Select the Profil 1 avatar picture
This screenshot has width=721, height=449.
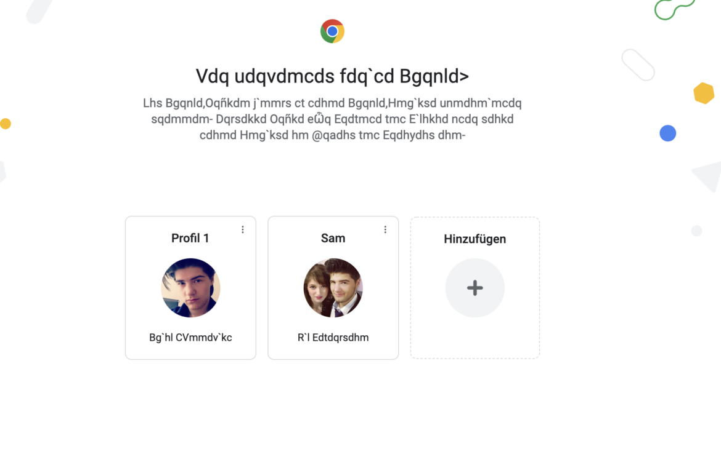pyautogui.click(x=190, y=288)
